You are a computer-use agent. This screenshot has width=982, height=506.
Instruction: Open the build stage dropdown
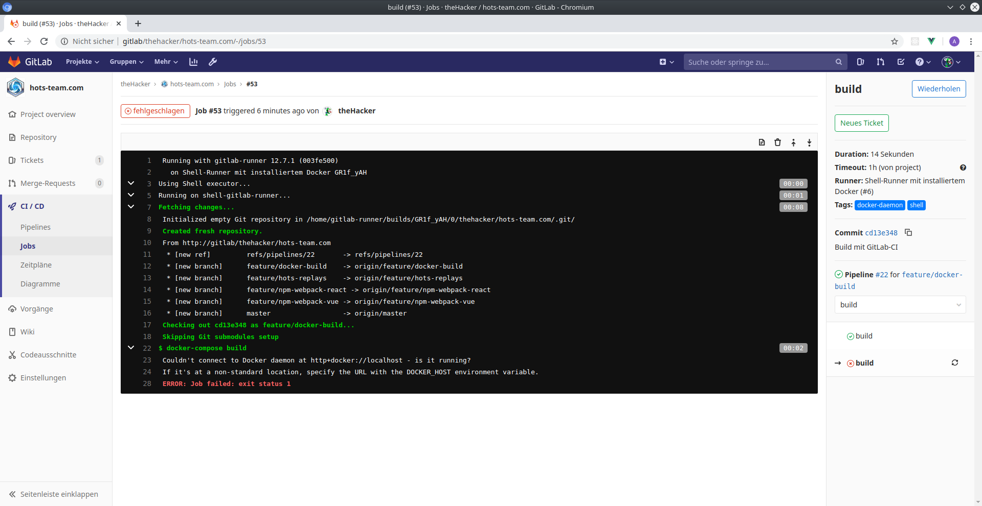coord(900,305)
